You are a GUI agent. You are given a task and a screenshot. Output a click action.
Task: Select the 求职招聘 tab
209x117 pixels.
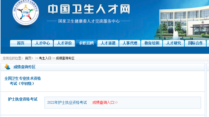tap(86, 43)
